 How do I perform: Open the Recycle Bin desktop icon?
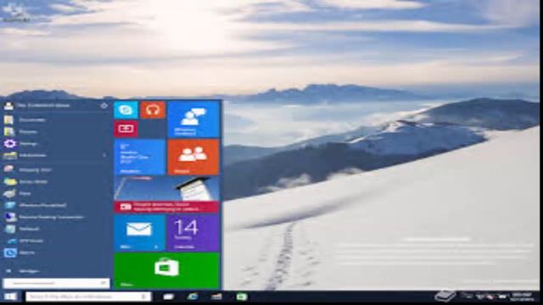click(x=15, y=14)
